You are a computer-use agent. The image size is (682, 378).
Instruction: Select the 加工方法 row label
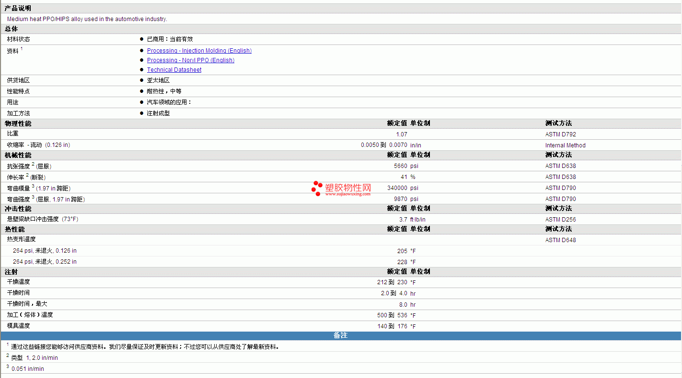click(x=18, y=113)
